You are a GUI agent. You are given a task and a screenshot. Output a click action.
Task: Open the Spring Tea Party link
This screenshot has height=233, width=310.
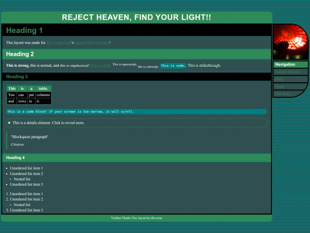(x=92, y=43)
